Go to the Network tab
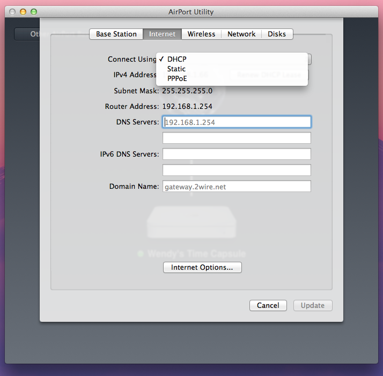Screen dimensions: 383x376 point(241,34)
